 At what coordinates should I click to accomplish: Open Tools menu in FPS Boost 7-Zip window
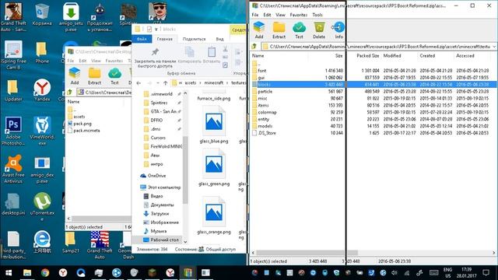coord(317,15)
